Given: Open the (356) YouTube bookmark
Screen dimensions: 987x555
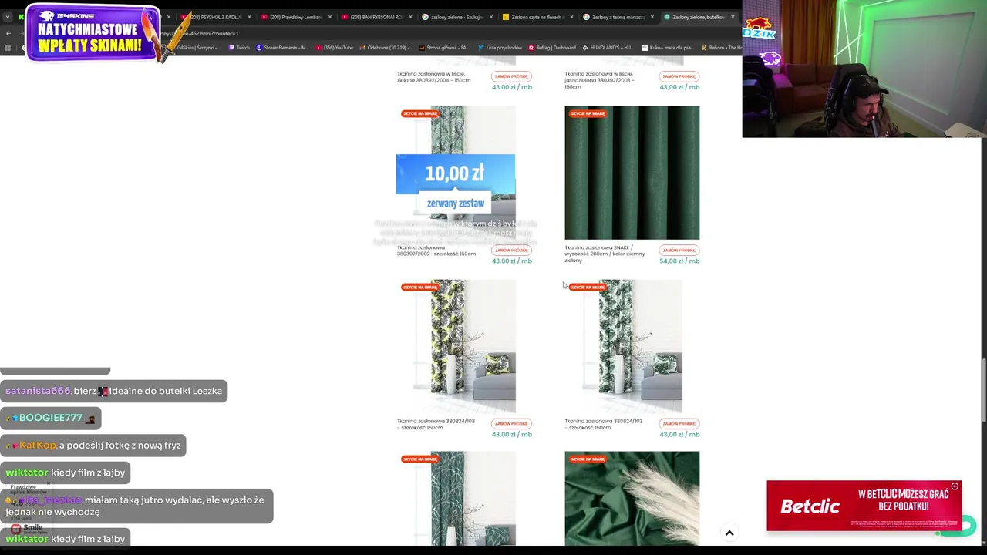Looking at the screenshot, I should click(334, 48).
